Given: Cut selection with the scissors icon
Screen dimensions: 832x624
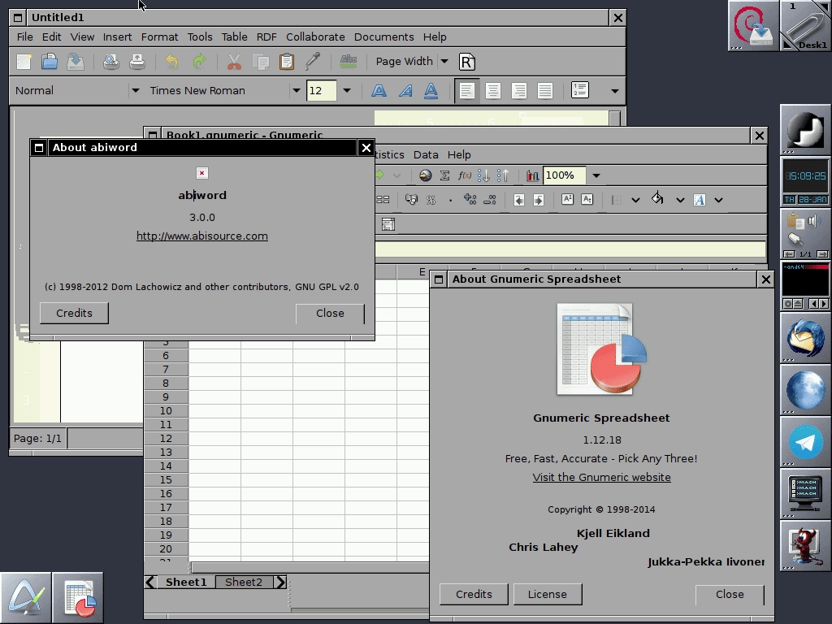Looking at the screenshot, I should [234, 62].
